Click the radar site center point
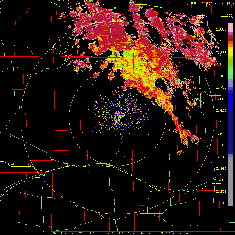 pos(118,117)
